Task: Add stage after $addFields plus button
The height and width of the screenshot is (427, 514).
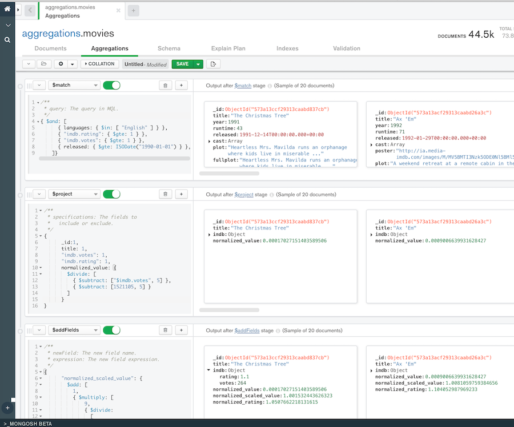Action: pos(181,331)
